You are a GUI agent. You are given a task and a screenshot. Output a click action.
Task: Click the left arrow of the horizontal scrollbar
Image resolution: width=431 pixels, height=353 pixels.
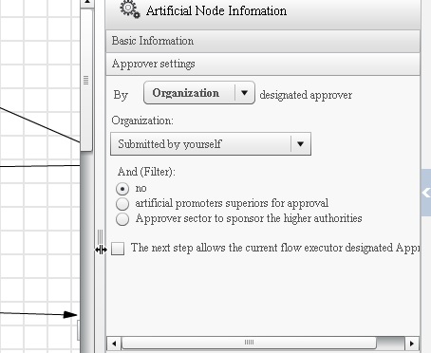114,344
